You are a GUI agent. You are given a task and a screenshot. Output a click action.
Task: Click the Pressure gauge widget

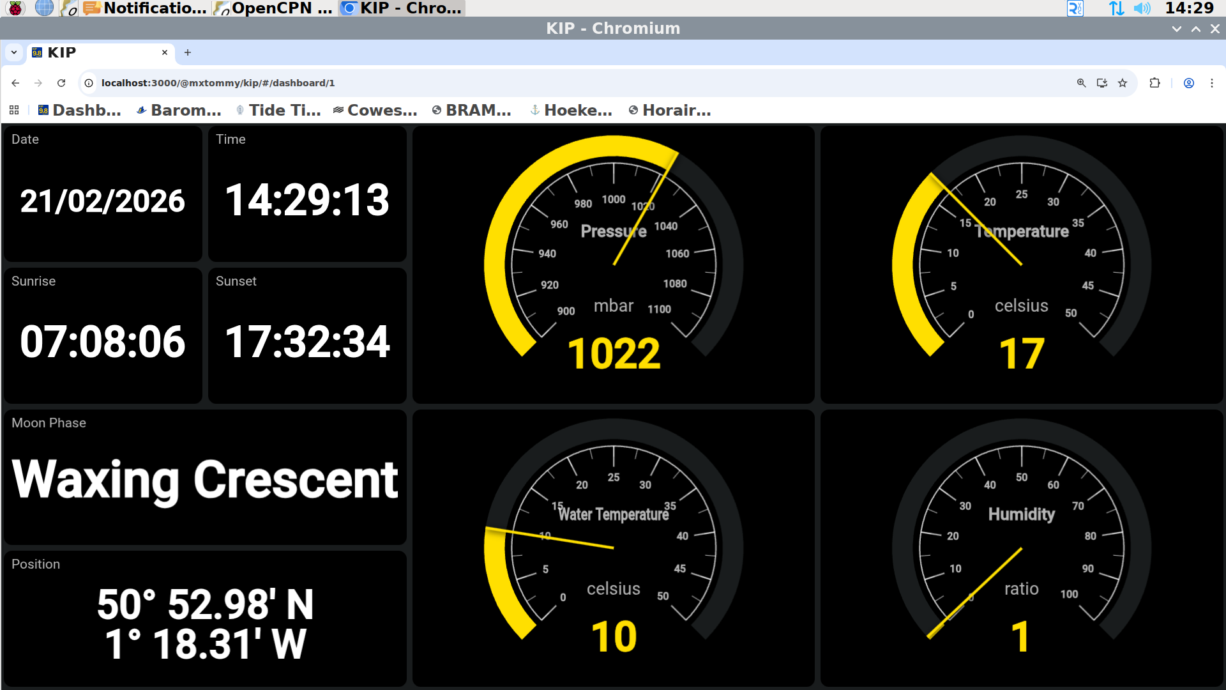point(613,264)
